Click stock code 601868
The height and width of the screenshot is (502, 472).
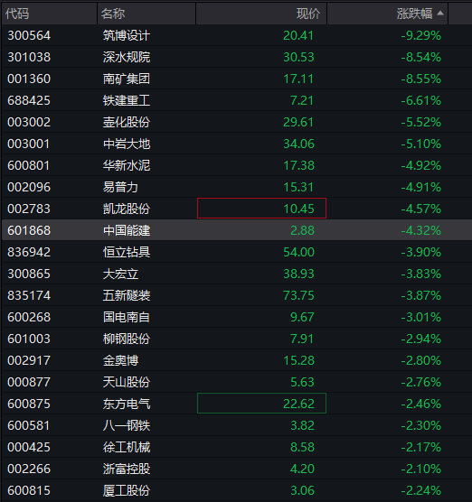point(29,230)
